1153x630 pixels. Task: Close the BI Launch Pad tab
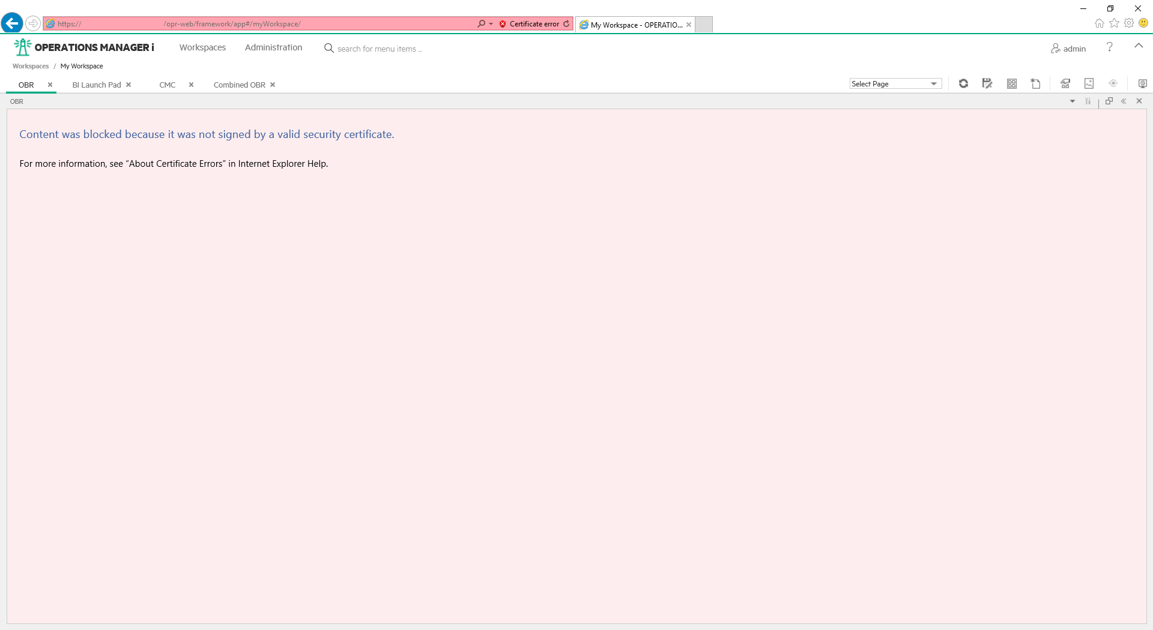click(x=128, y=85)
